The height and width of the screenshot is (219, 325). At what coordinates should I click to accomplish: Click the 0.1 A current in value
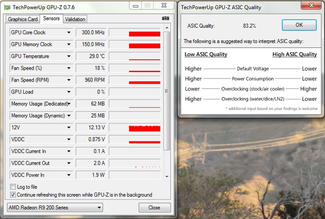click(x=91, y=151)
